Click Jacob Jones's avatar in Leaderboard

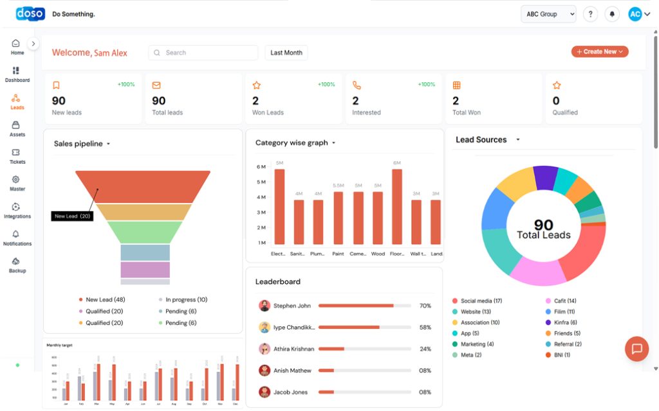[265, 392]
